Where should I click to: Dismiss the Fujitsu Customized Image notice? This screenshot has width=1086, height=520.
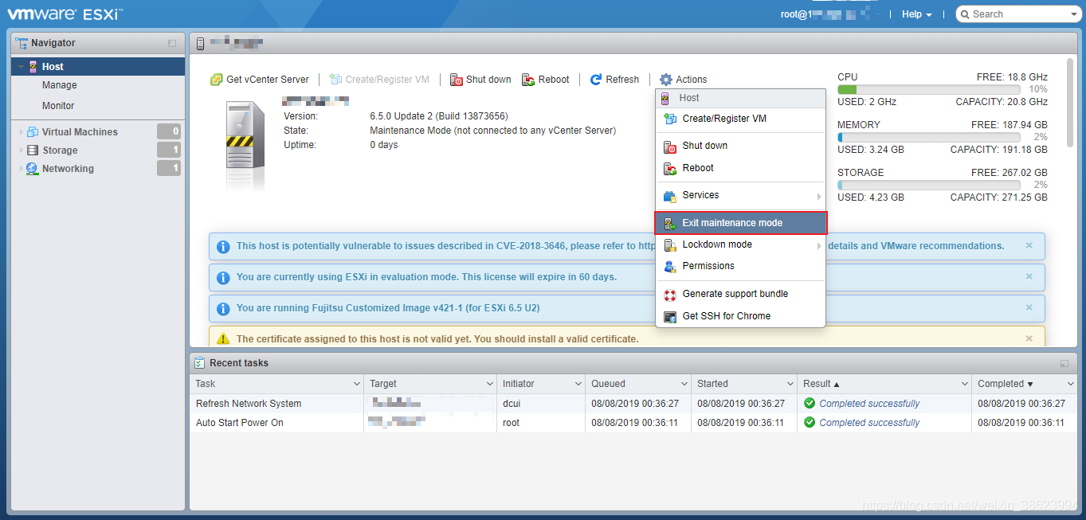click(1029, 307)
